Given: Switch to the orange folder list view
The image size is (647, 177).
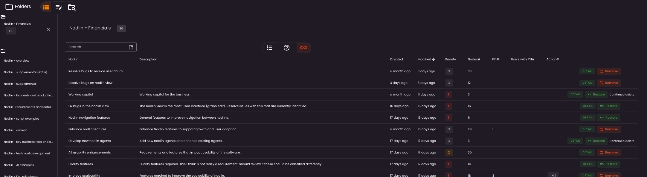Looking at the screenshot, I should coord(46,7).
